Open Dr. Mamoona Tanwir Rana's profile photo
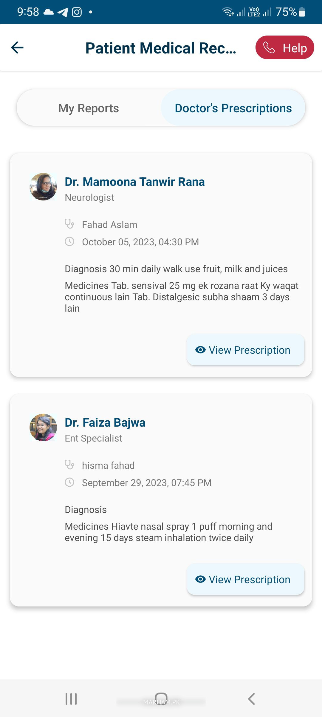322x717 pixels. coord(43,187)
